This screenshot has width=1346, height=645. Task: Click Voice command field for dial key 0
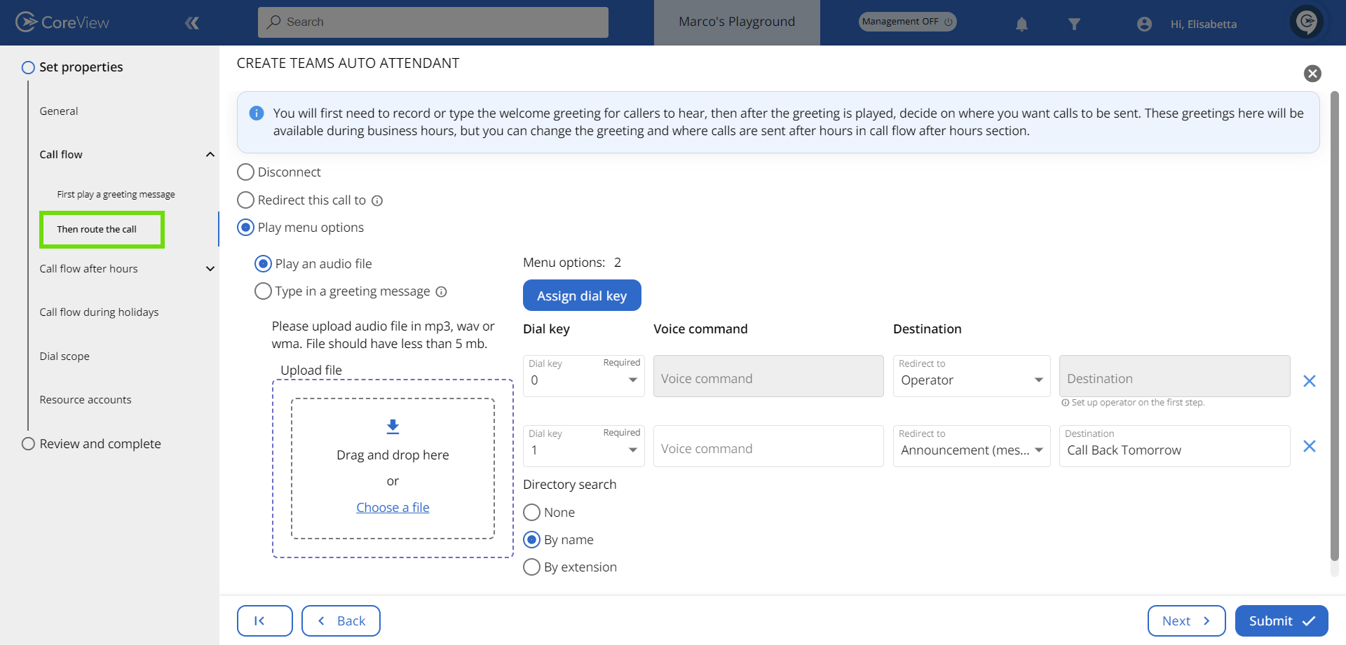768,376
